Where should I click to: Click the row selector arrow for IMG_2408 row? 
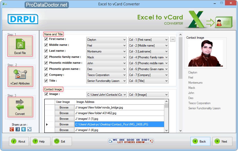pyautogui.click(x=47, y=124)
